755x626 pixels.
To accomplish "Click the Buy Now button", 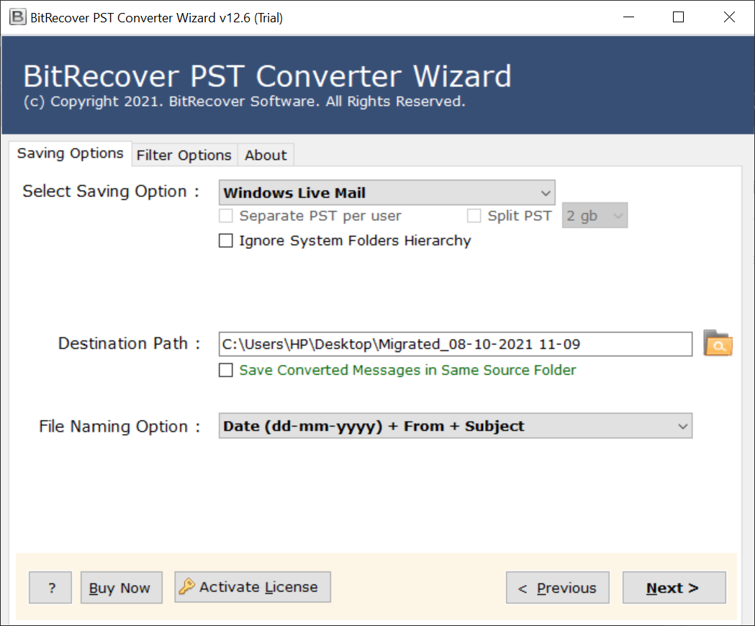I will (122, 587).
